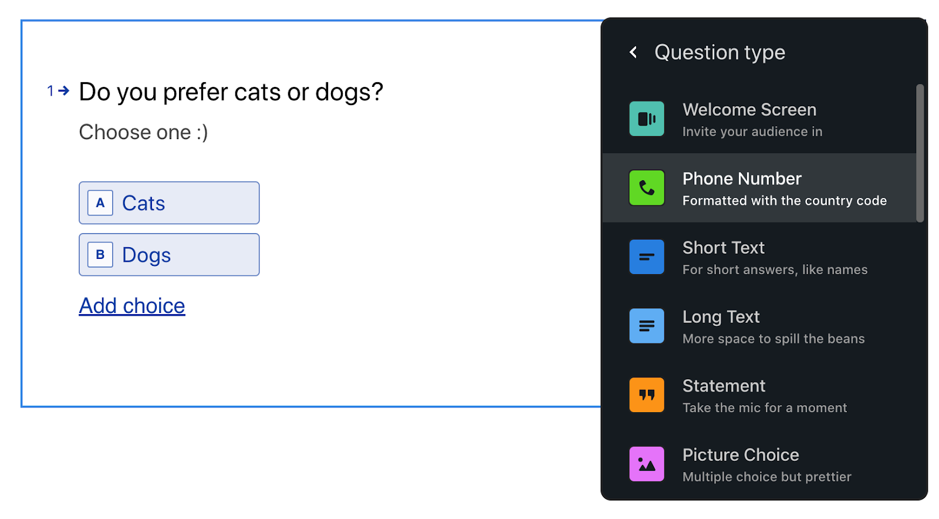Click the Add choice link

(x=132, y=306)
